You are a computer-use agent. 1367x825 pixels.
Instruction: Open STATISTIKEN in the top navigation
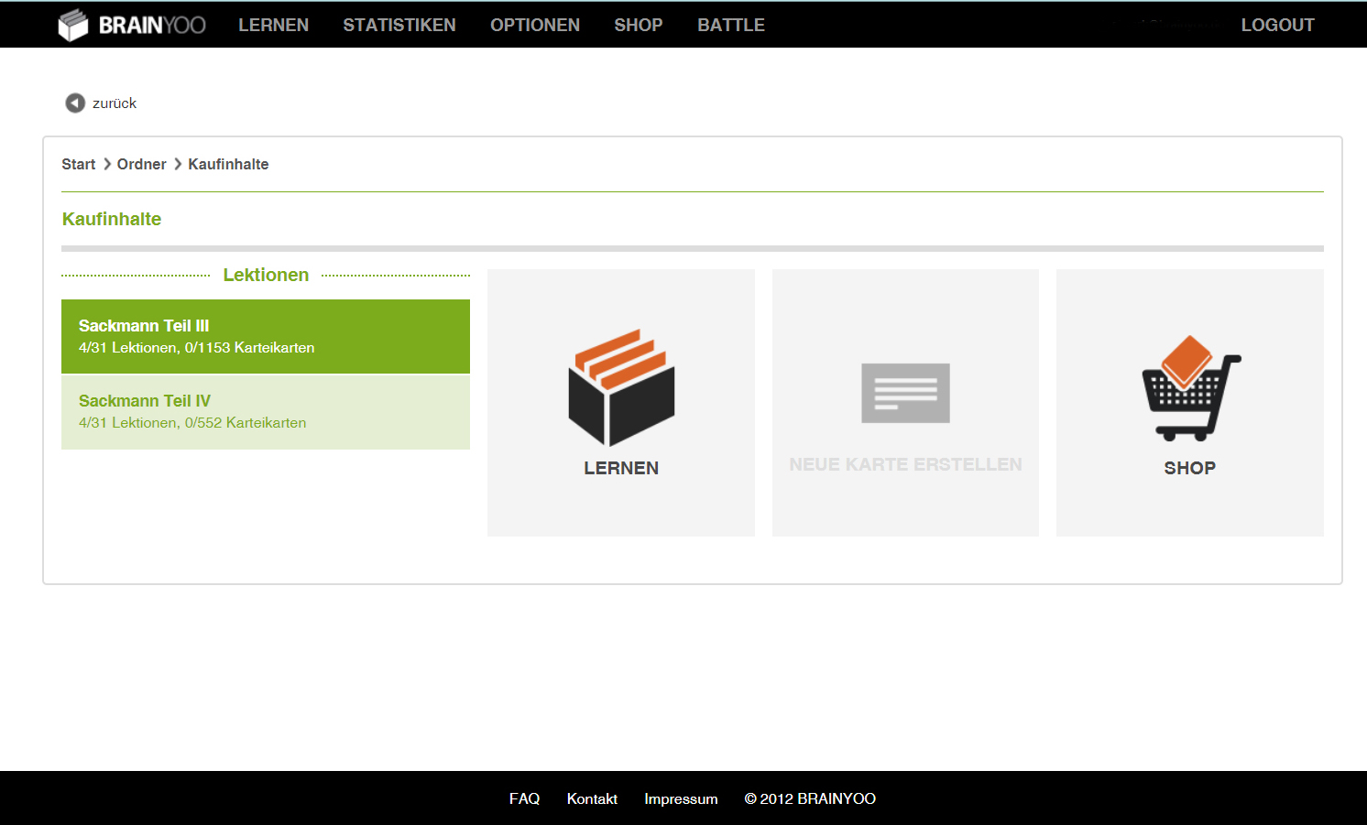click(x=399, y=25)
